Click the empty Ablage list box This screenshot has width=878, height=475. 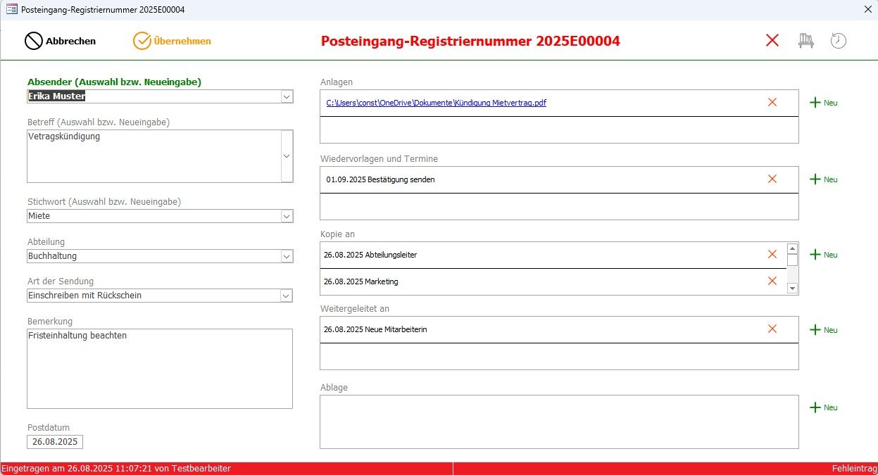[x=559, y=422]
